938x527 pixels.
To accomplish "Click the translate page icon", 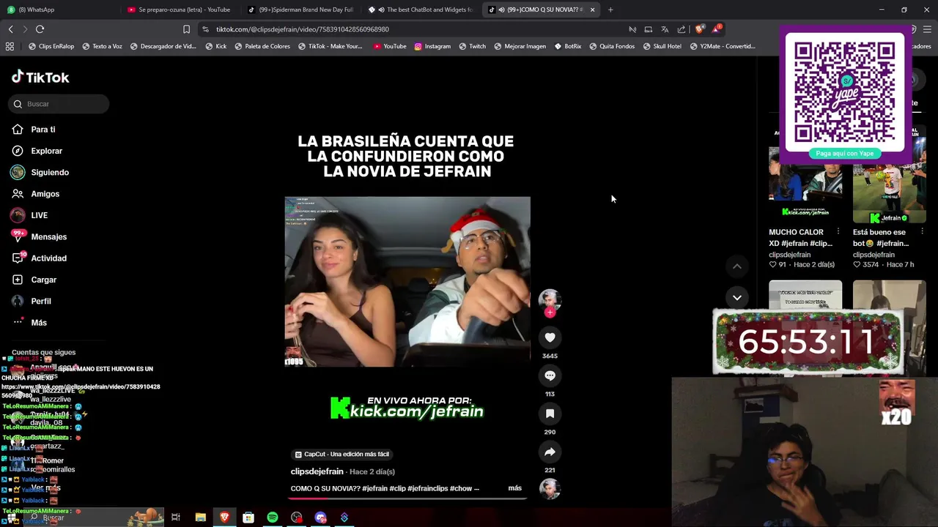I will pos(665,29).
